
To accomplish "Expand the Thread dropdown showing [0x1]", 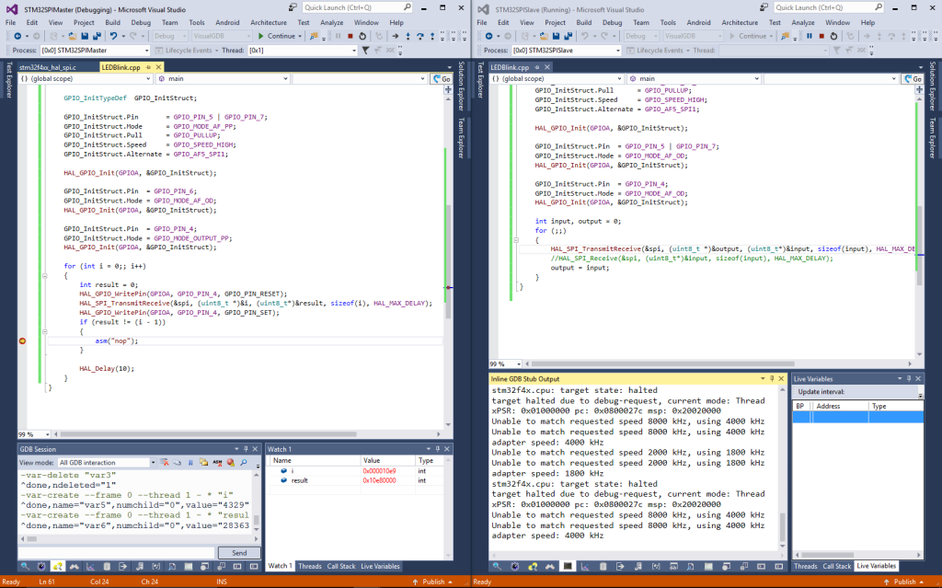I will click(x=304, y=51).
